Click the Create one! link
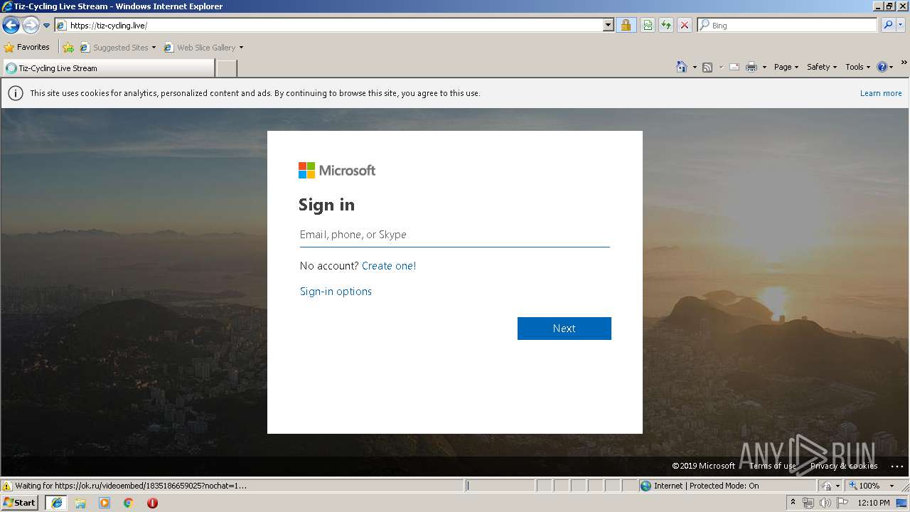The image size is (910, 512). tap(389, 266)
